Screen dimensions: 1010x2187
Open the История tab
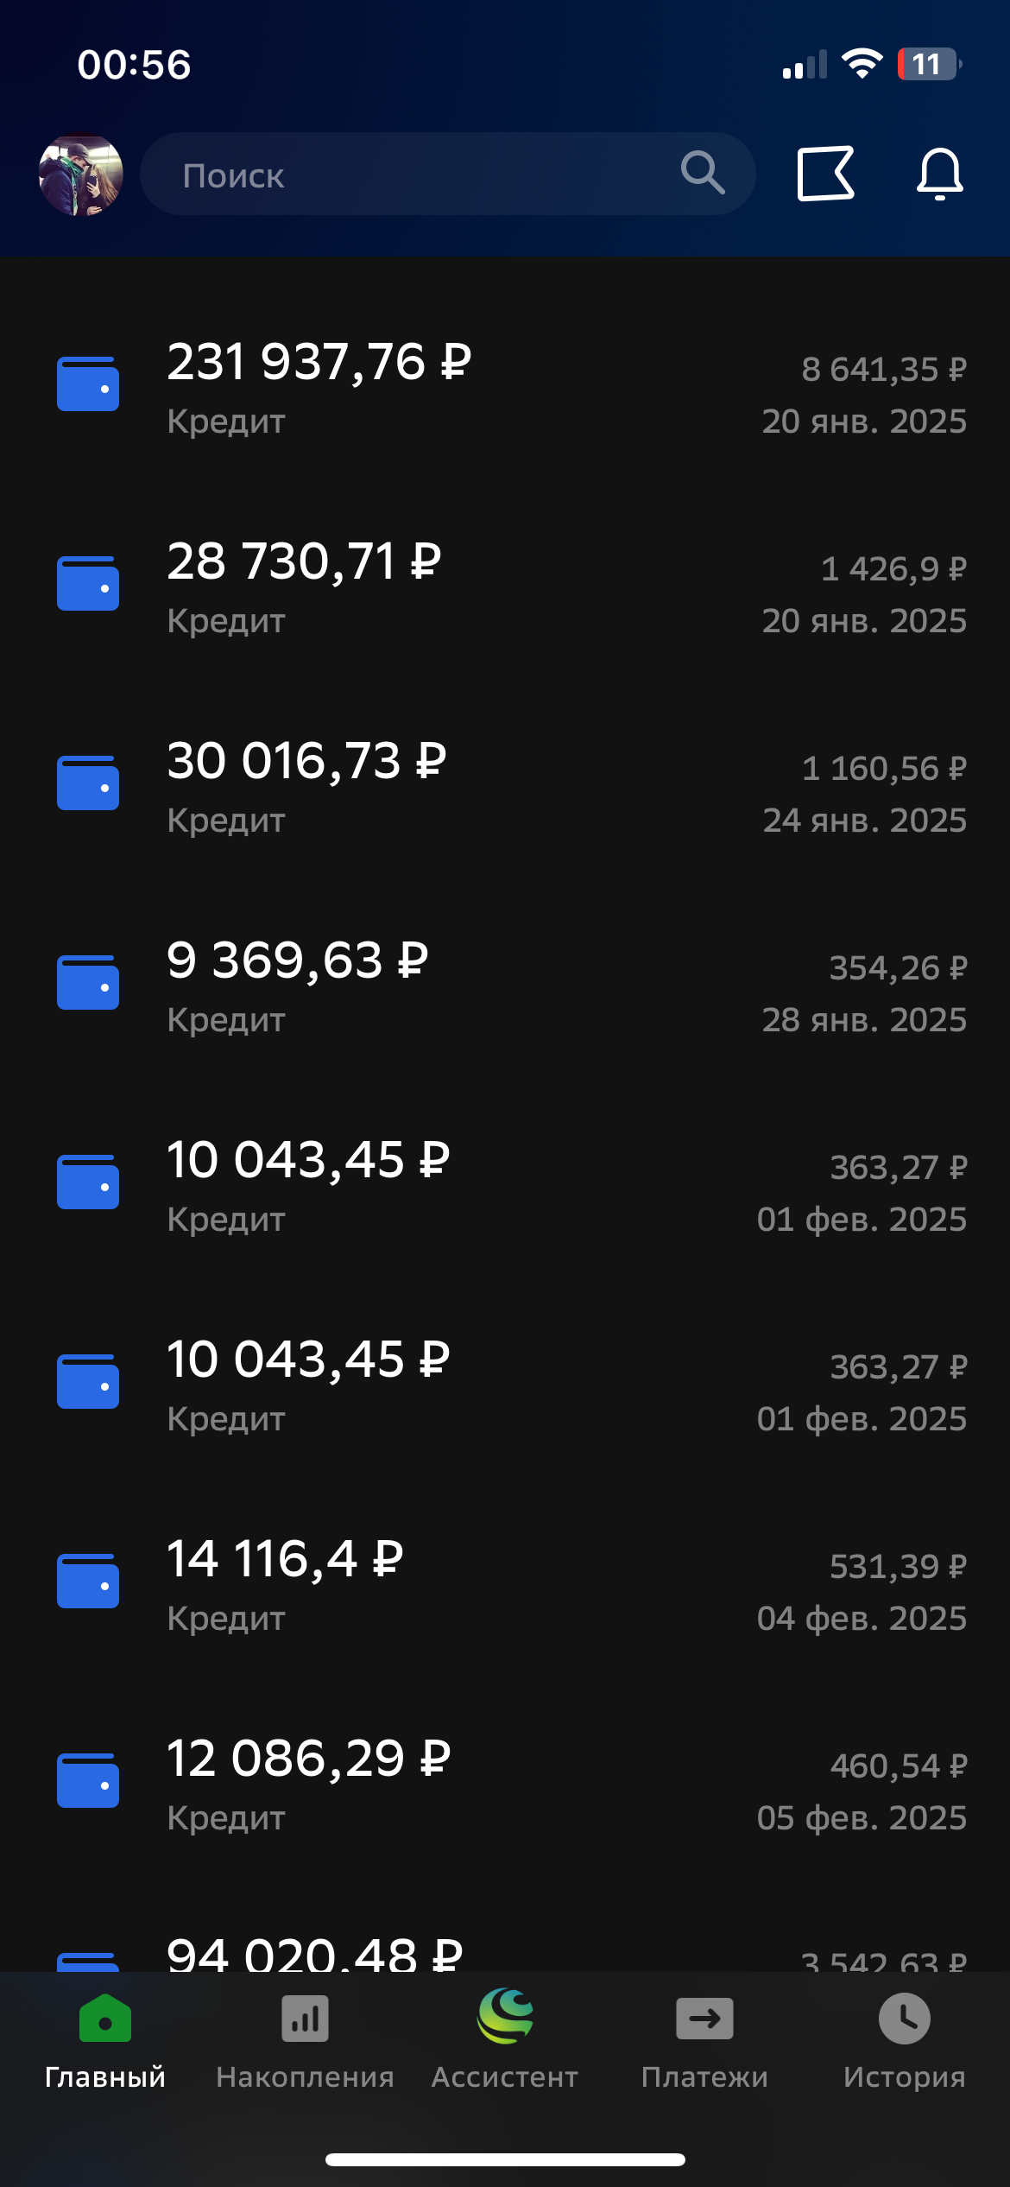[x=904, y=2038]
